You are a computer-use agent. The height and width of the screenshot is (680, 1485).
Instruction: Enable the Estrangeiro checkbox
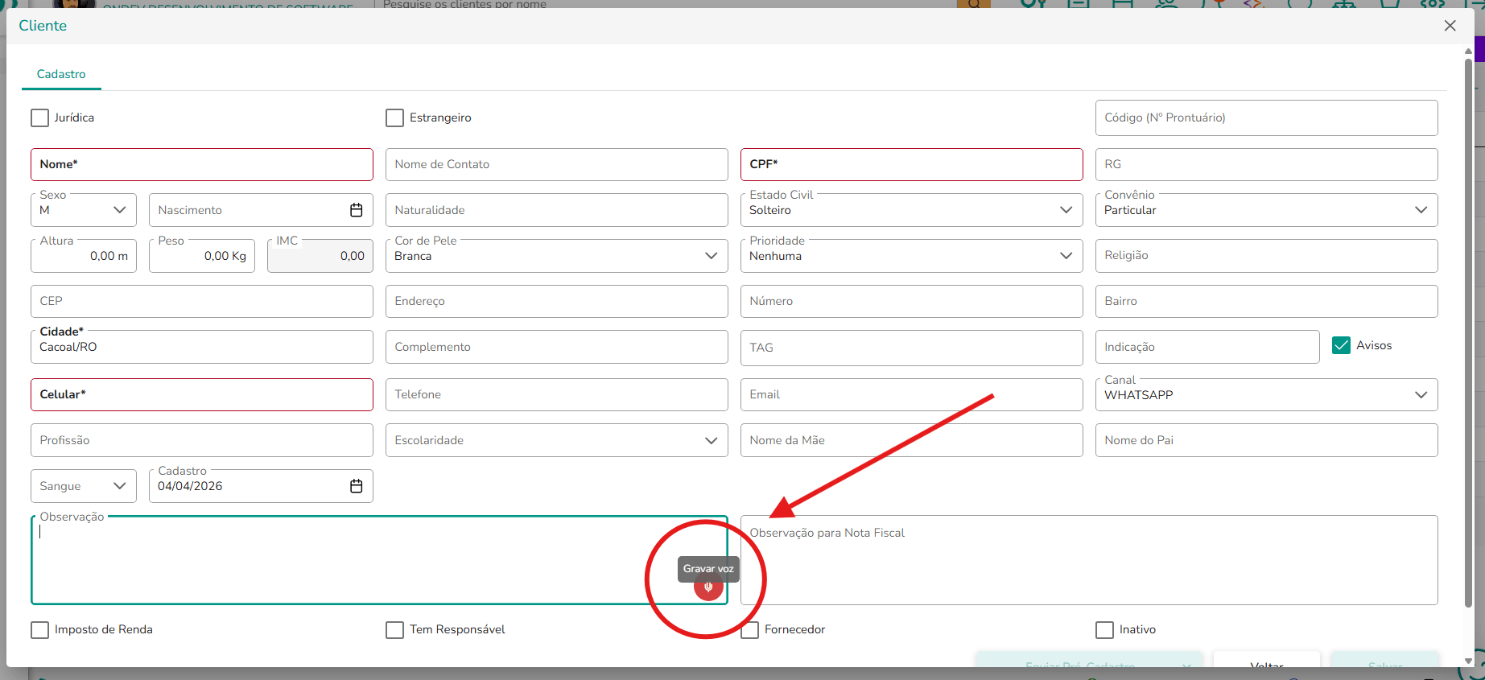[394, 117]
